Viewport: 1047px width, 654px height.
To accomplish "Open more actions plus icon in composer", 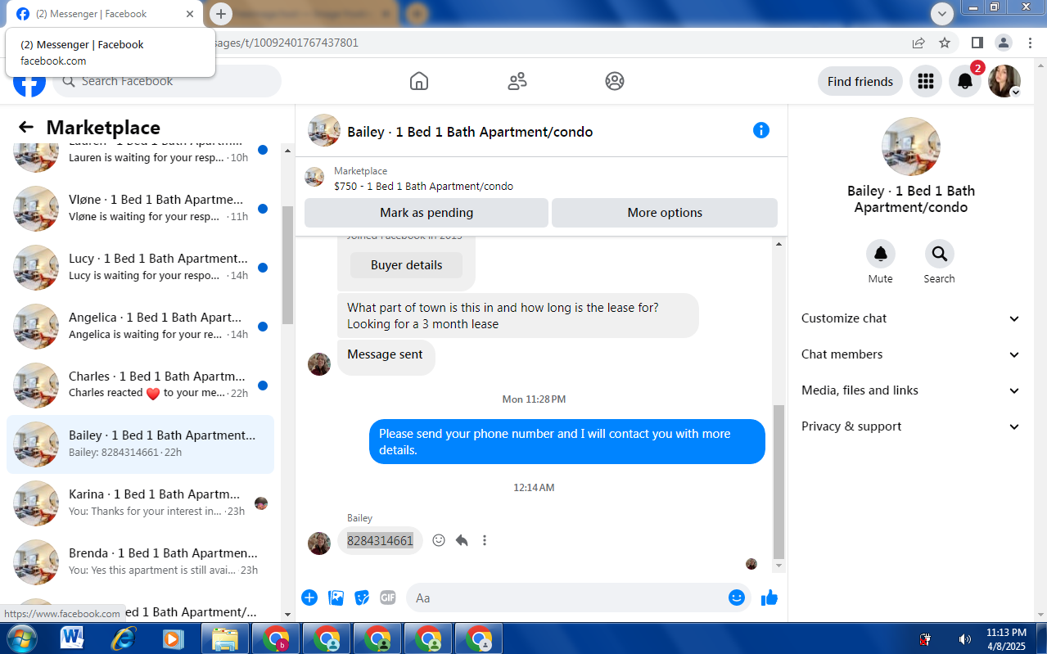I will tap(309, 598).
